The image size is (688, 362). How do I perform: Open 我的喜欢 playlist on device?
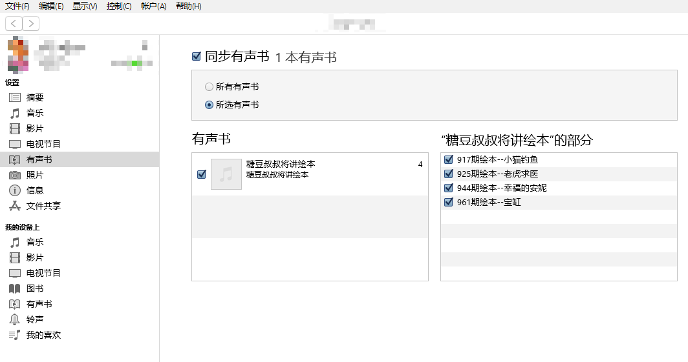pos(43,335)
